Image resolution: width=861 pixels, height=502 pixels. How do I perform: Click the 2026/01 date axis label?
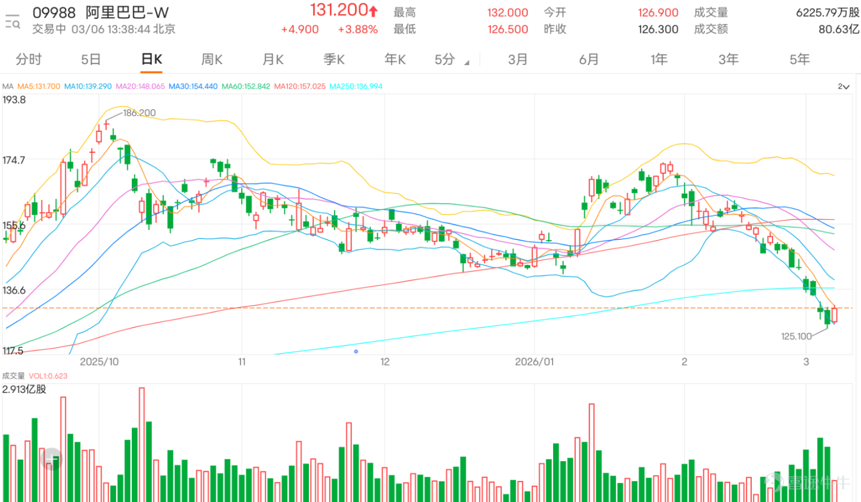tap(534, 362)
